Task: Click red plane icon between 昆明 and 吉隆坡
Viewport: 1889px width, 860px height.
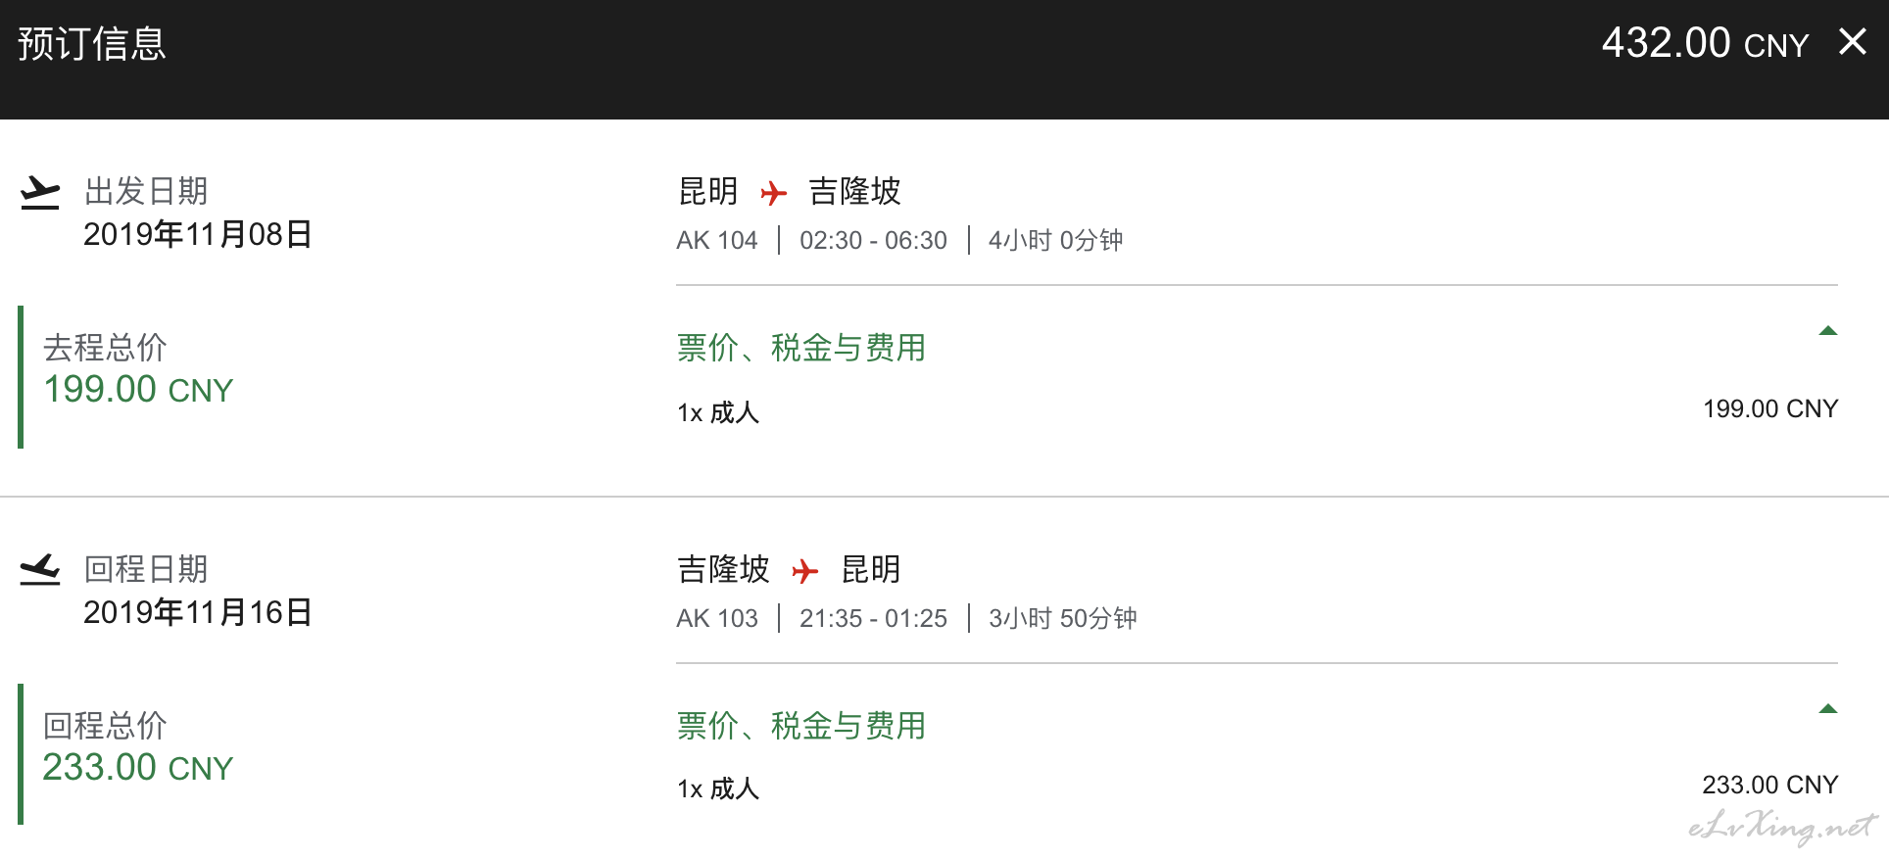Action: coord(774,193)
